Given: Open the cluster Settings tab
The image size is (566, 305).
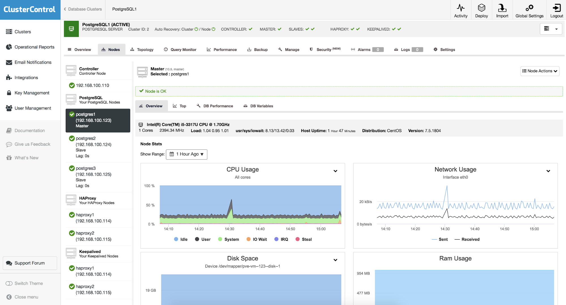Looking at the screenshot, I should [x=444, y=50].
